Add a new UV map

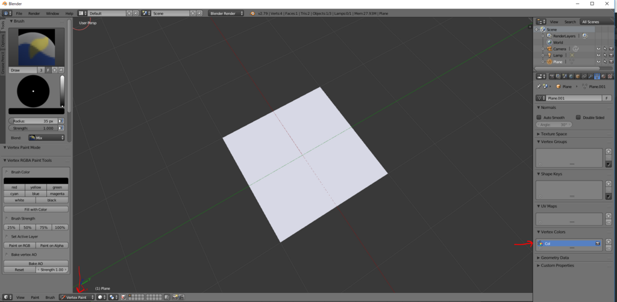pyautogui.click(x=609, y=215)
